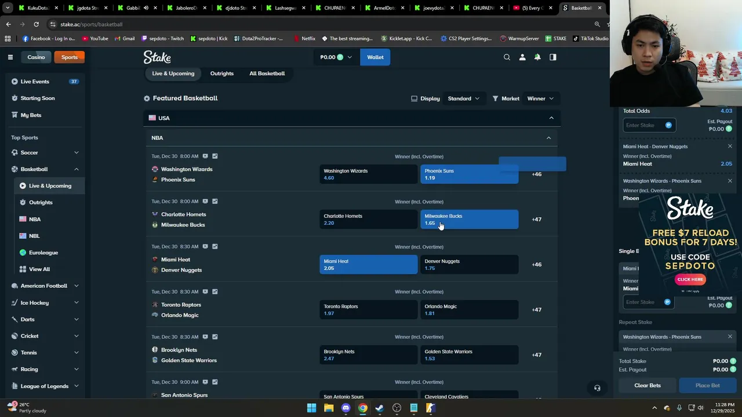Open the balance currency dropdown

pos(336,57)
